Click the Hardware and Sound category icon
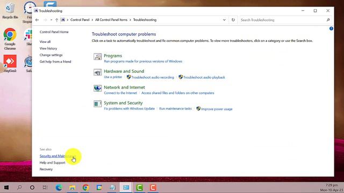 click(98, 72)
